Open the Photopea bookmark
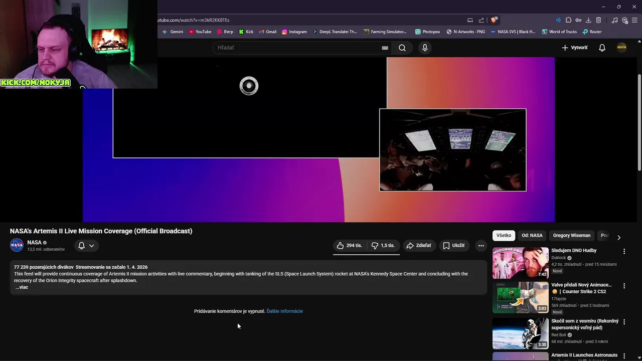The height and width of the screenshot is (361, 642). pyautogui.click(x=427, y=32)
